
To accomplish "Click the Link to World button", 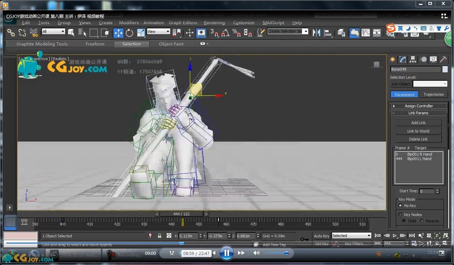I will [418, 131].
